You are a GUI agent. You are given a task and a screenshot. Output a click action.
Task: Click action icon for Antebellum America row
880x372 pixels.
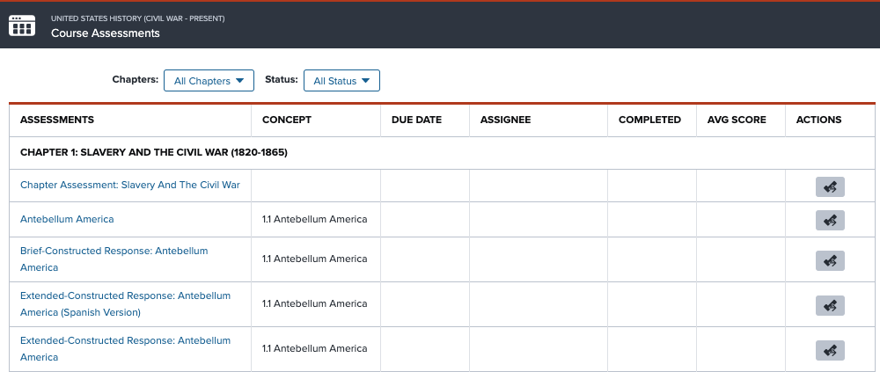[830, 221]
